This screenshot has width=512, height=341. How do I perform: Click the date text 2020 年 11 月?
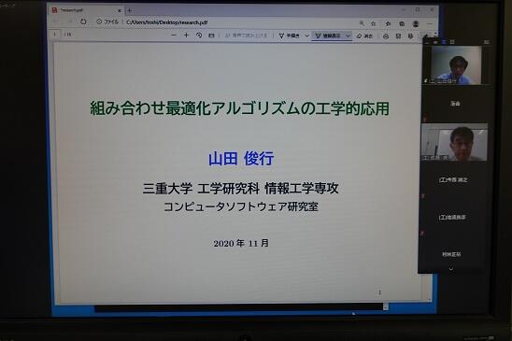tap(241, 243)
